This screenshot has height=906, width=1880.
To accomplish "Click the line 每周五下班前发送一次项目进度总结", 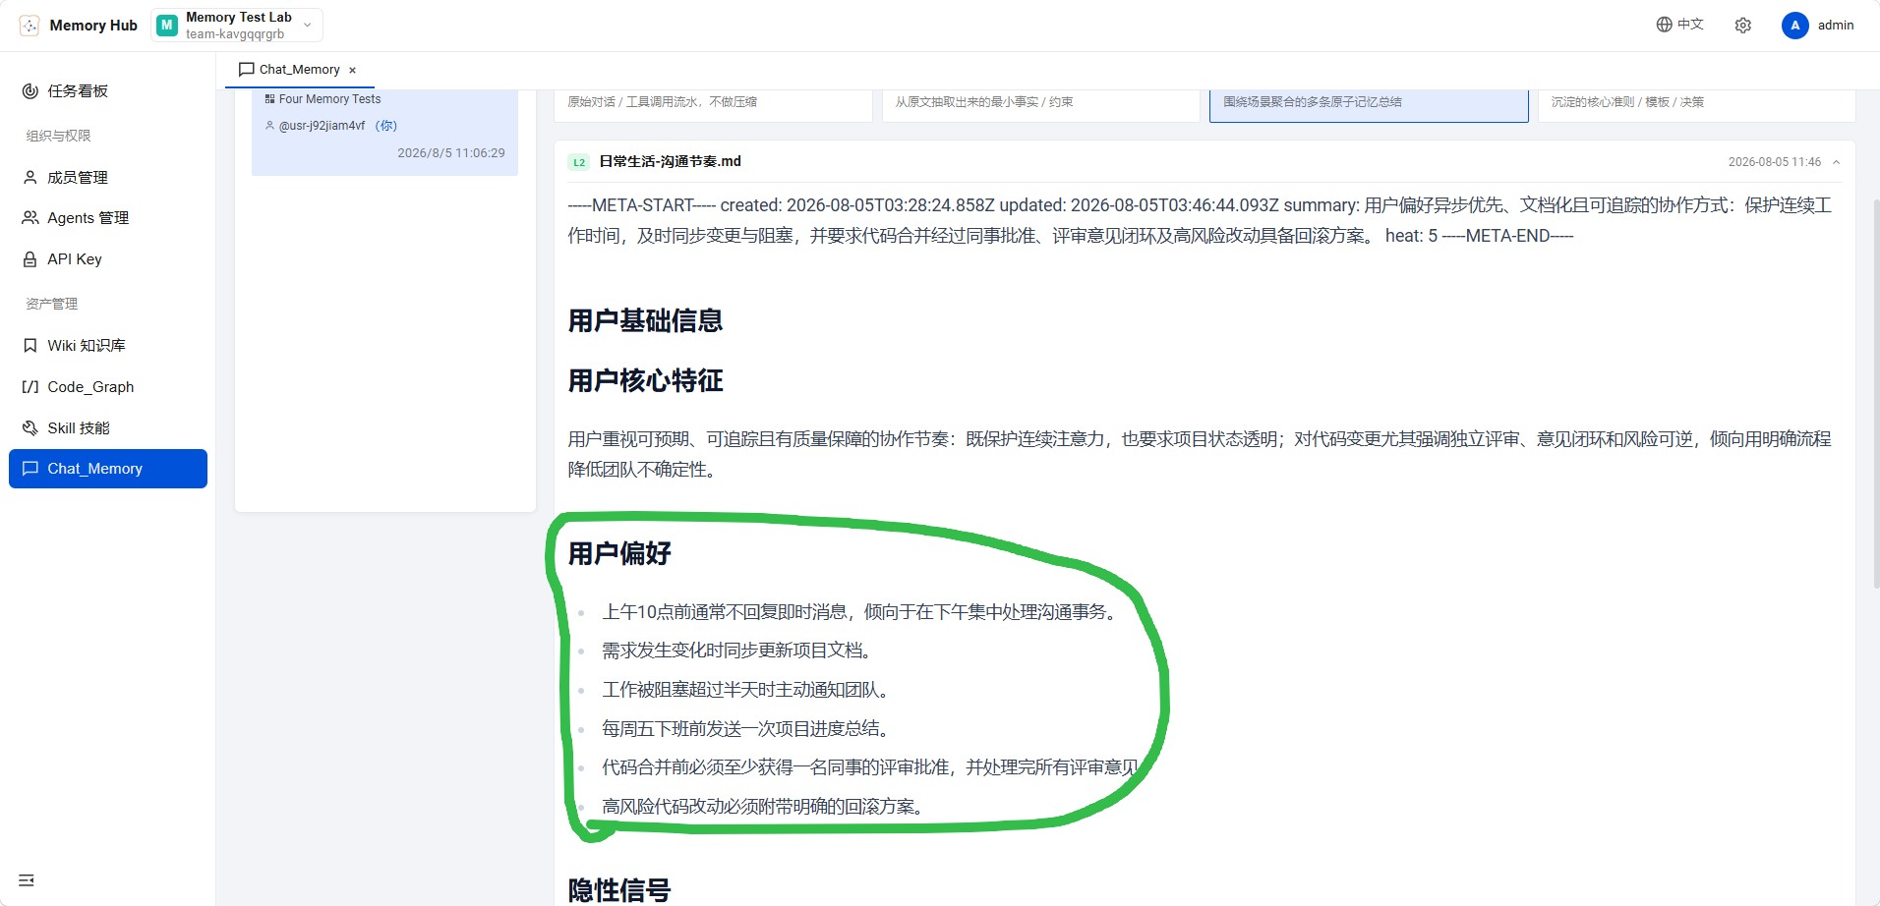I will 745,729.
